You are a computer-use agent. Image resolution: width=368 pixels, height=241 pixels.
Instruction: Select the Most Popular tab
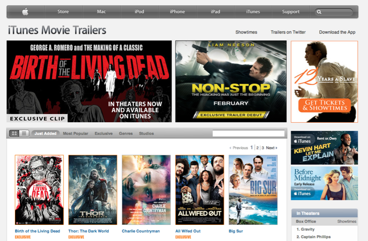click(x=76, y=133)
